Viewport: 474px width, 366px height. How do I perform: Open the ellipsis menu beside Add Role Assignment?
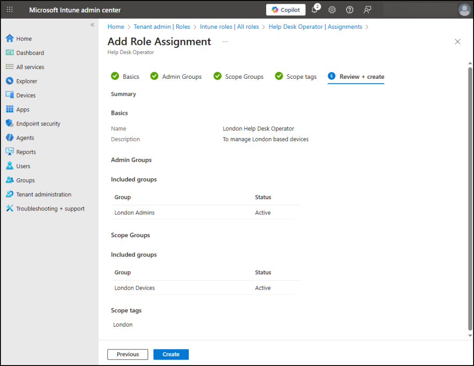(x=225, y=41)
